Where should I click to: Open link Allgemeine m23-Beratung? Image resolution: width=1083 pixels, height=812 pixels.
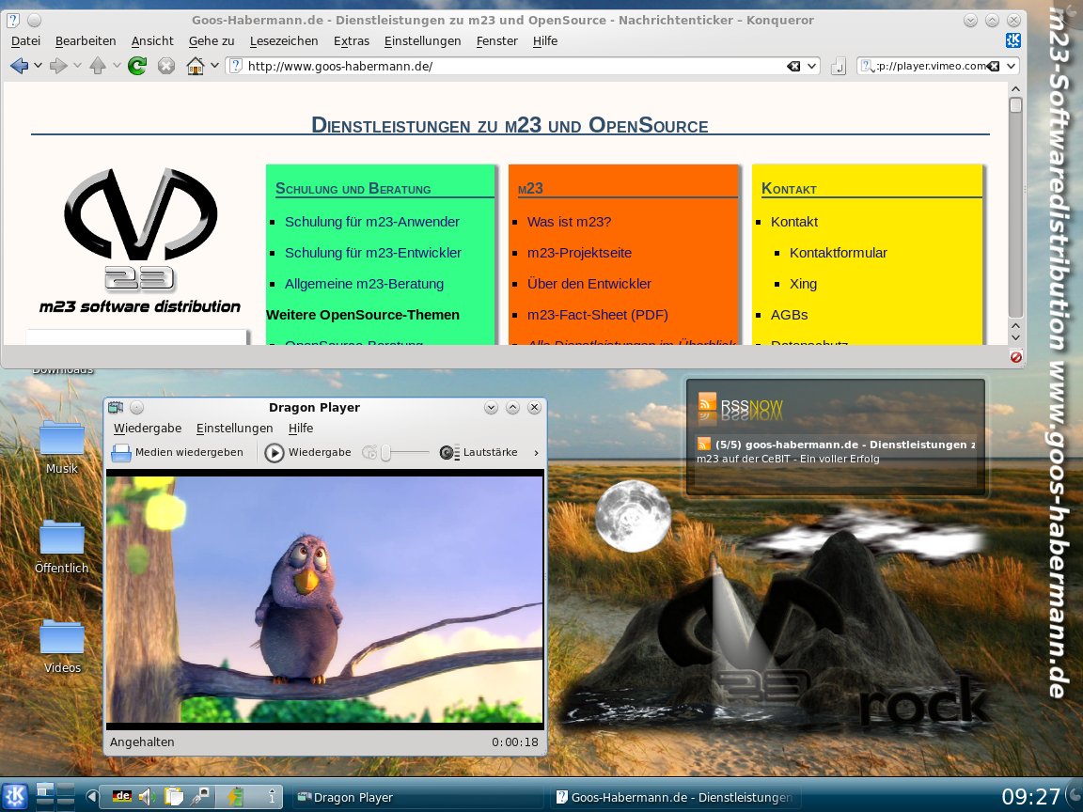click(x=364, y=284)
